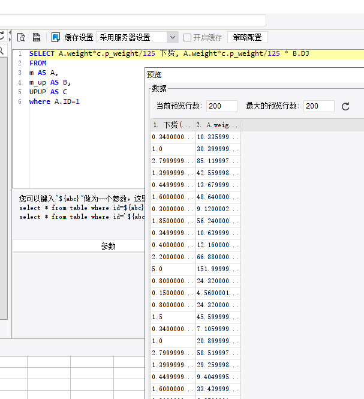The width and height of the screenshot is (364, 399).
Task: Click the 参数 header in the parameter panel
Action: [x=108, y=246]
